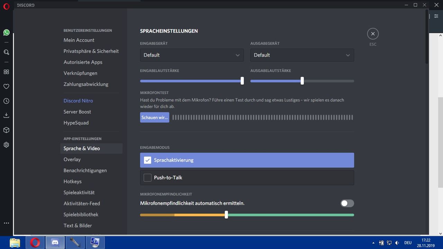Click the taskbar clock showing 17:22
Image resolution: width=443 pixels, height=249 pixels.
point(426,243)
